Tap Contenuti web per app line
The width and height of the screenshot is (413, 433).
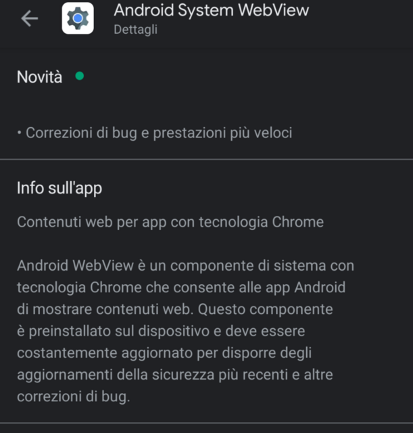170,223
